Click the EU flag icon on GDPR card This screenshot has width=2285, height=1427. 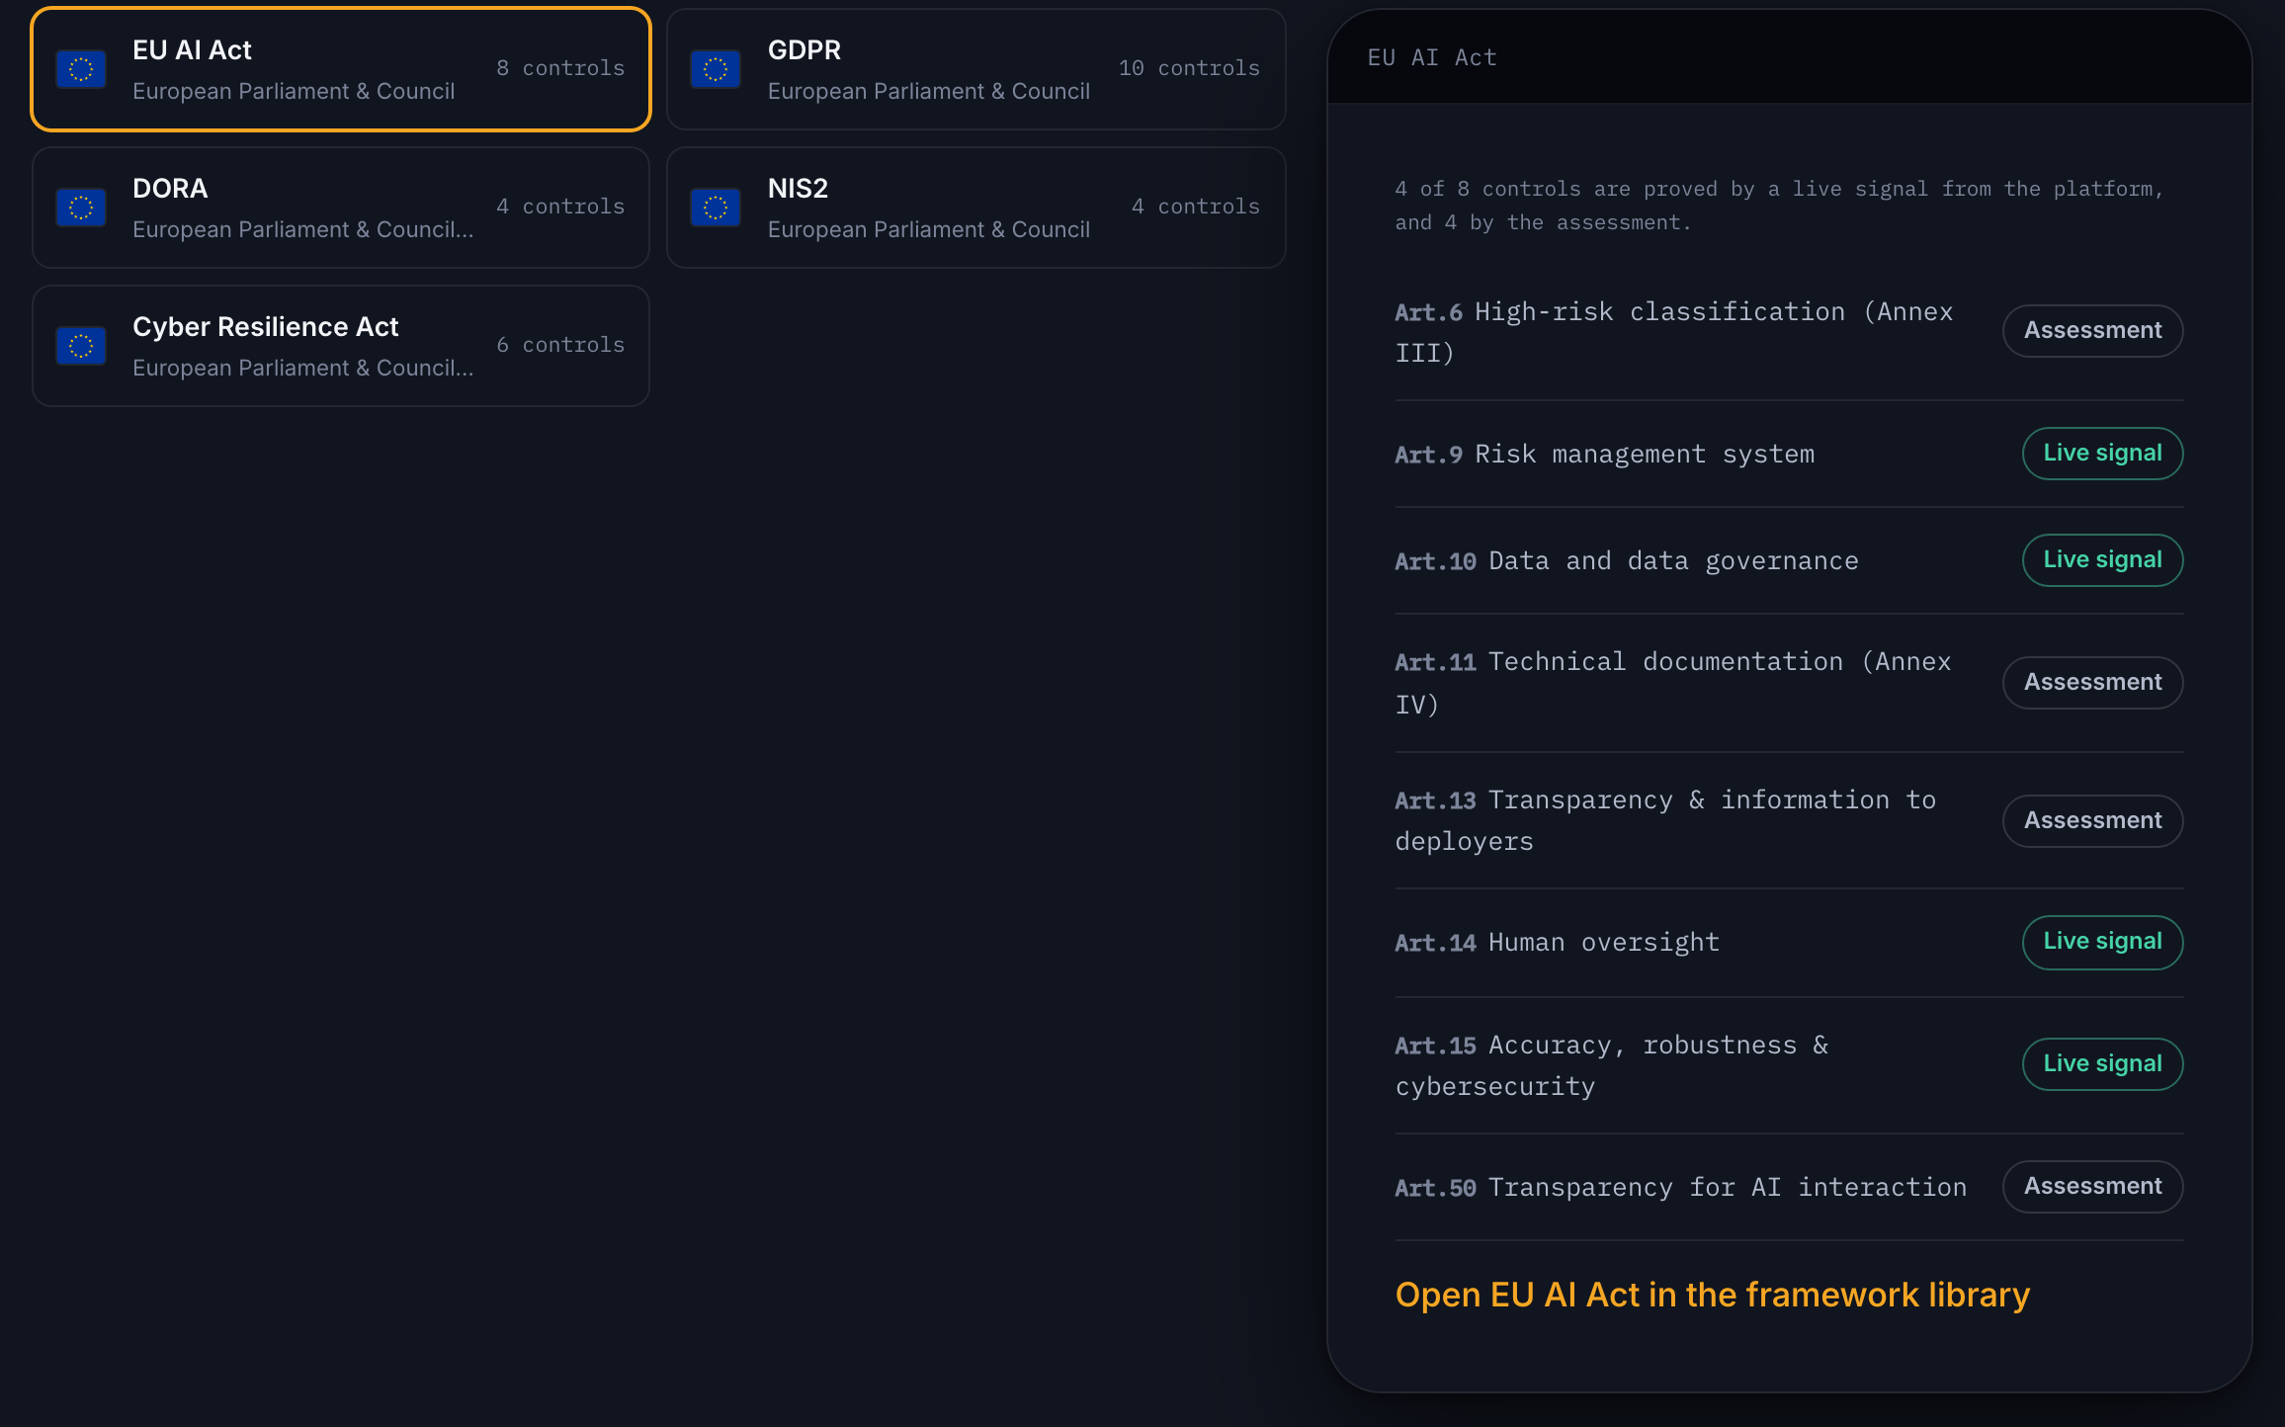click(x=716, y=69)
